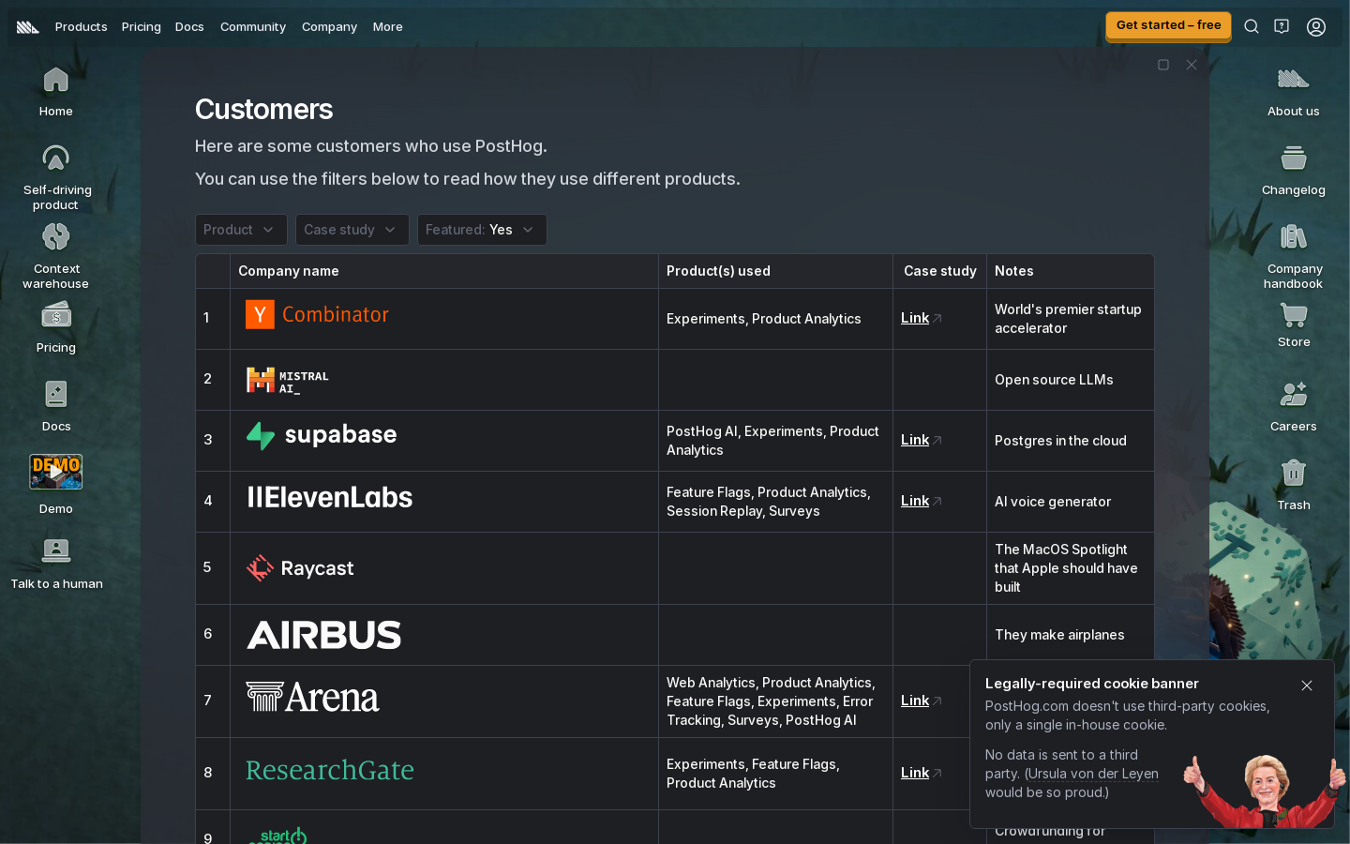Open the Products menu

(82, 26)
